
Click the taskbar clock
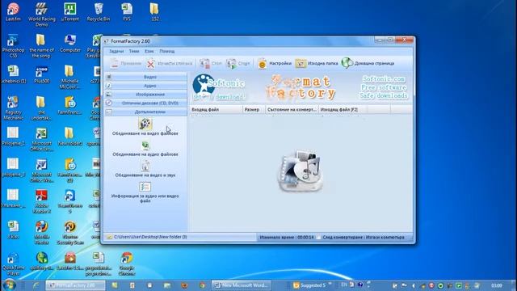[497, 285]
